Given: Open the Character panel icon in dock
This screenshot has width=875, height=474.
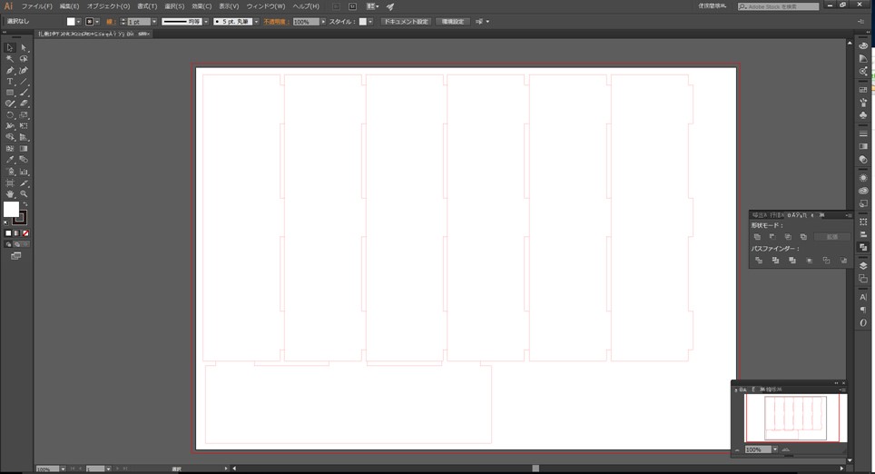Looking at the screenshot, I should pos(863,297).
